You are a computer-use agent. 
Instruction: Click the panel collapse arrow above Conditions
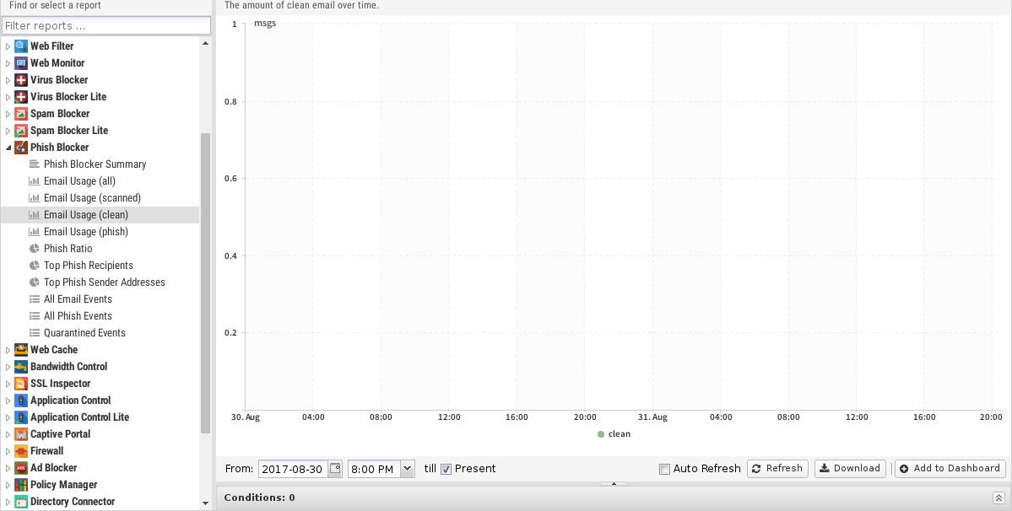click(x=614, y=484)
